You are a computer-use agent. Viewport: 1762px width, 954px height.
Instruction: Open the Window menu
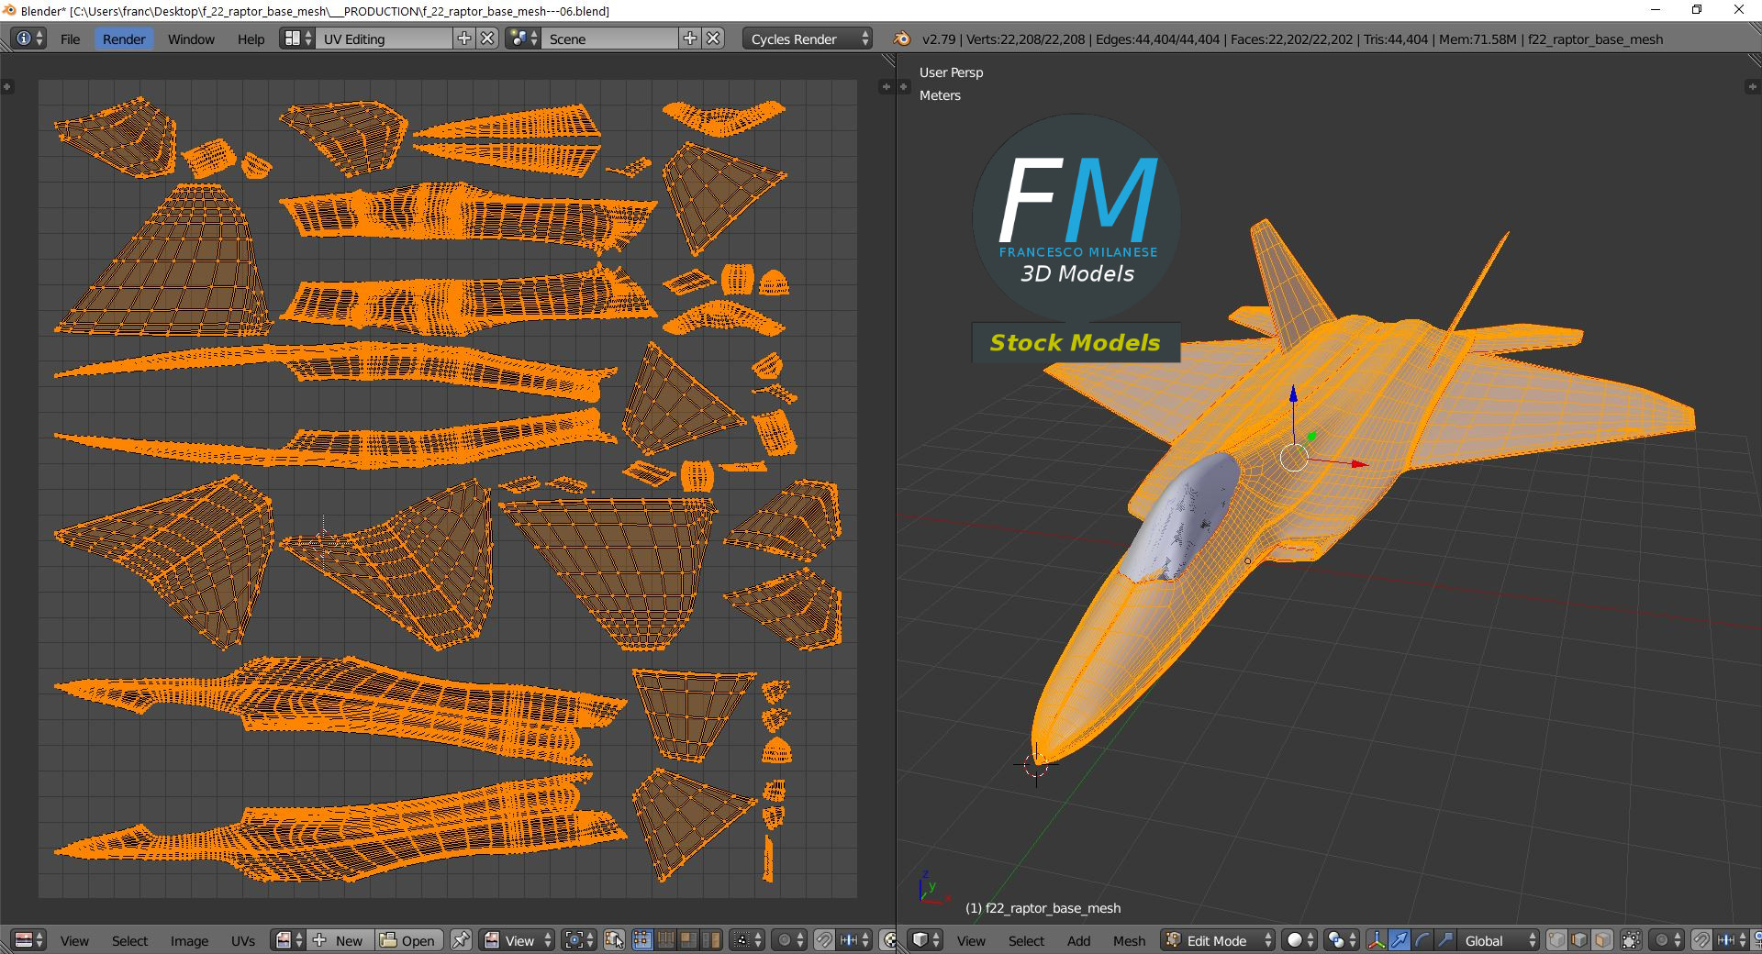191,39
